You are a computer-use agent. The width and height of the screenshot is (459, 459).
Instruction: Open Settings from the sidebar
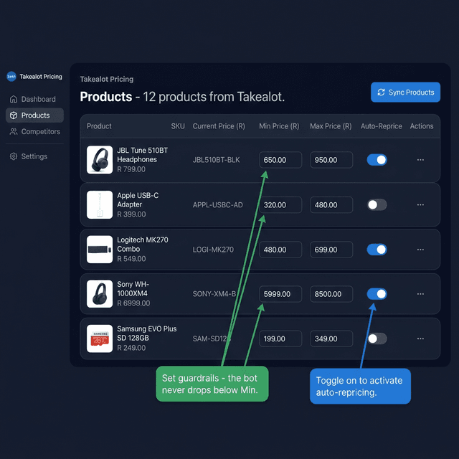(x=34, y=156)
